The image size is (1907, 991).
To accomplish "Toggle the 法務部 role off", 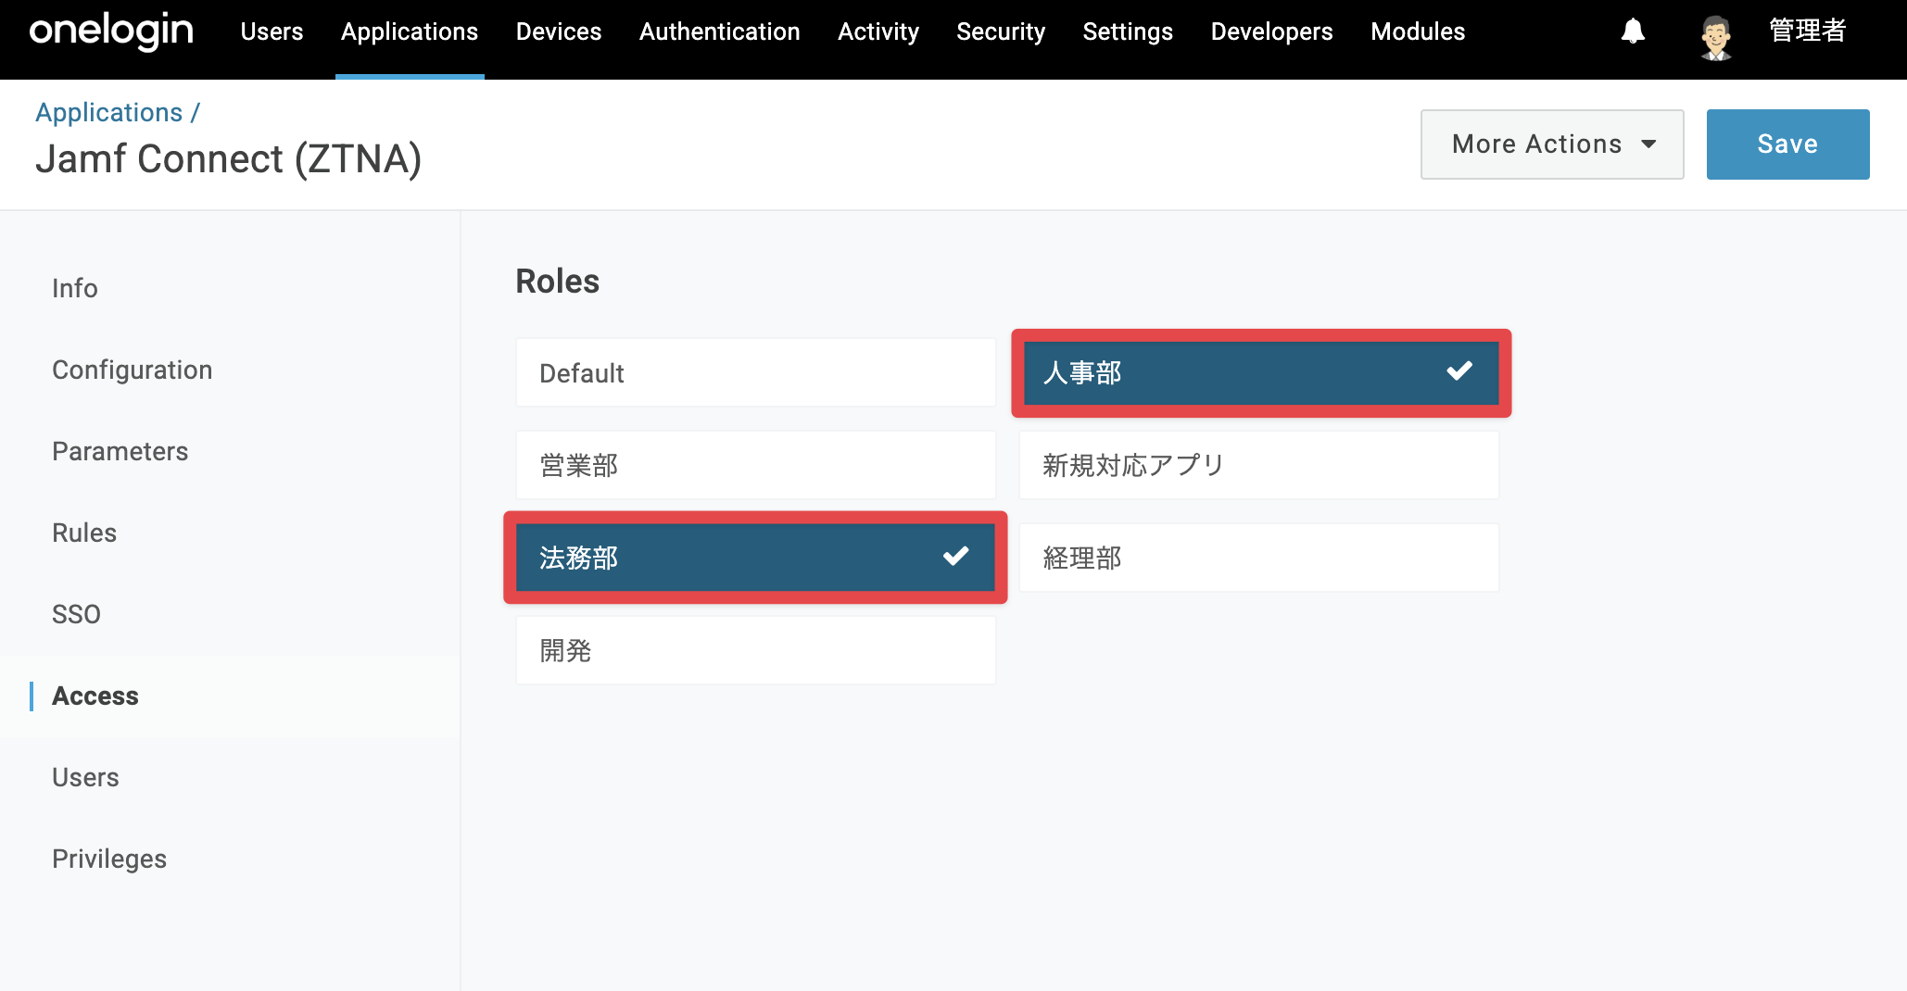I will coord(755,558).
